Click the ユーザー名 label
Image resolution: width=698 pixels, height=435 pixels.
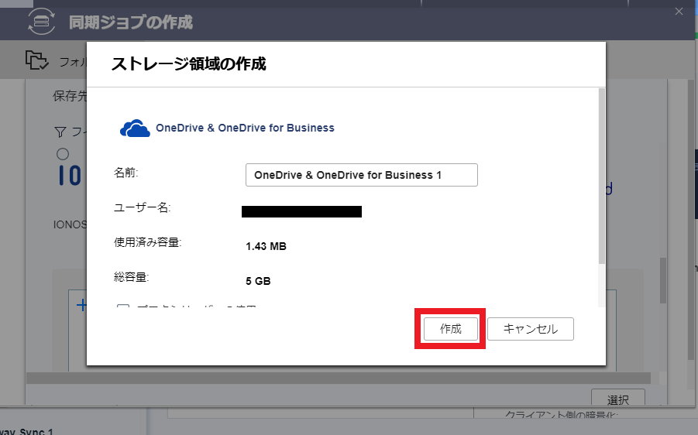[143, 207]
